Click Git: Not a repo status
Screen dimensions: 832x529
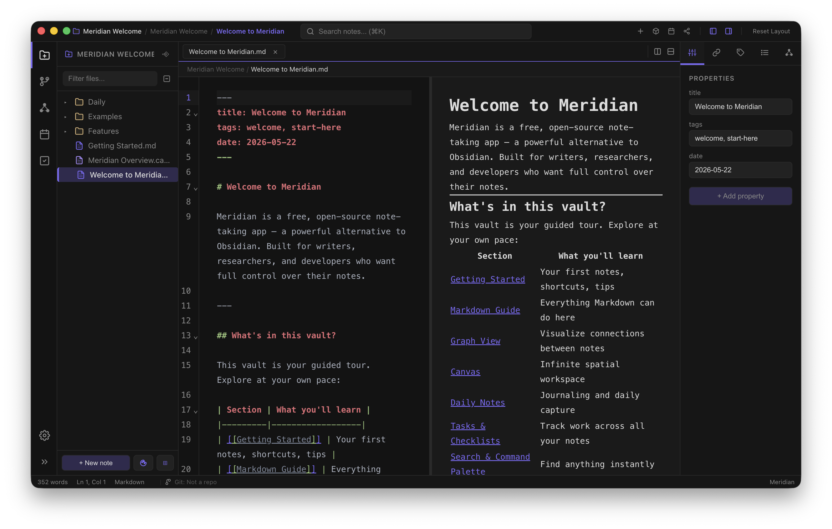196,482
